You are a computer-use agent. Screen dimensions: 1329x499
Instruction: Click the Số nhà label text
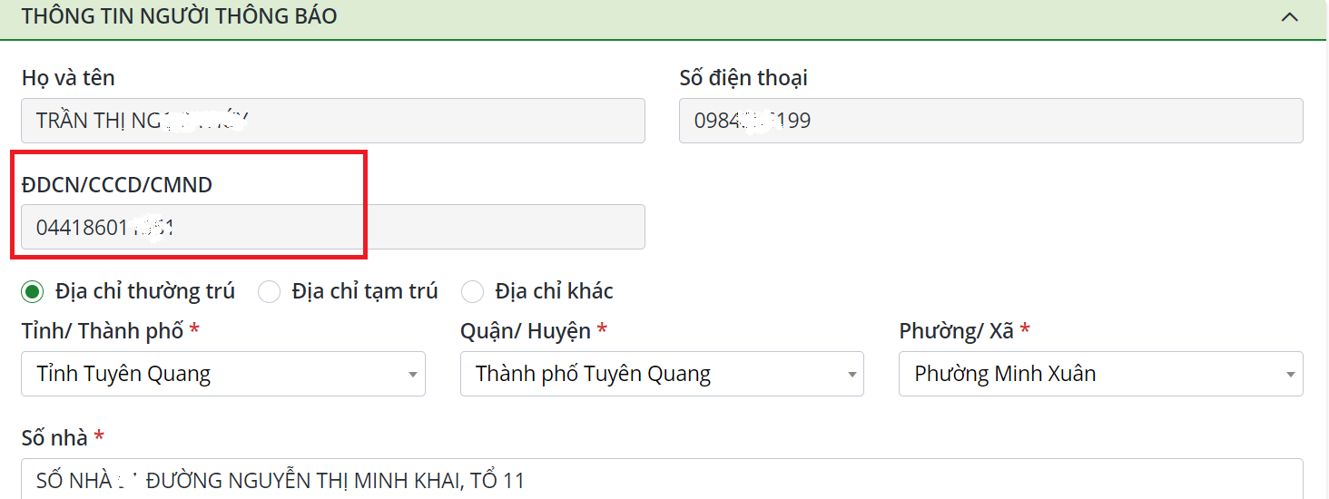click(x=54, y=438)
